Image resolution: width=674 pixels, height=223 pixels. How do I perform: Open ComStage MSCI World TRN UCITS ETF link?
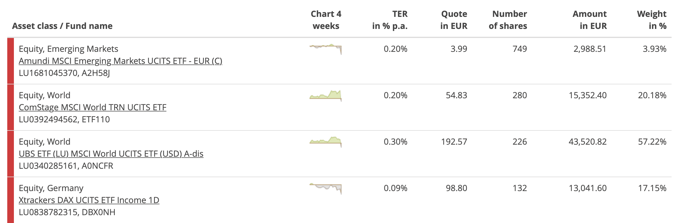[x=92, y=107]
